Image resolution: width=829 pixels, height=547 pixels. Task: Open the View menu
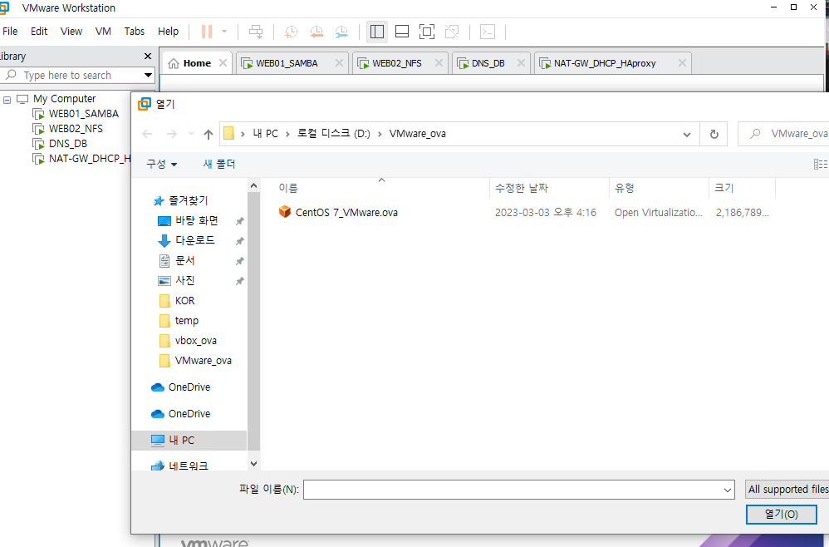click(71, 32)
